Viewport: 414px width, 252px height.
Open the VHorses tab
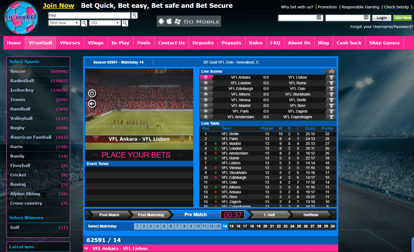[70, 43]
